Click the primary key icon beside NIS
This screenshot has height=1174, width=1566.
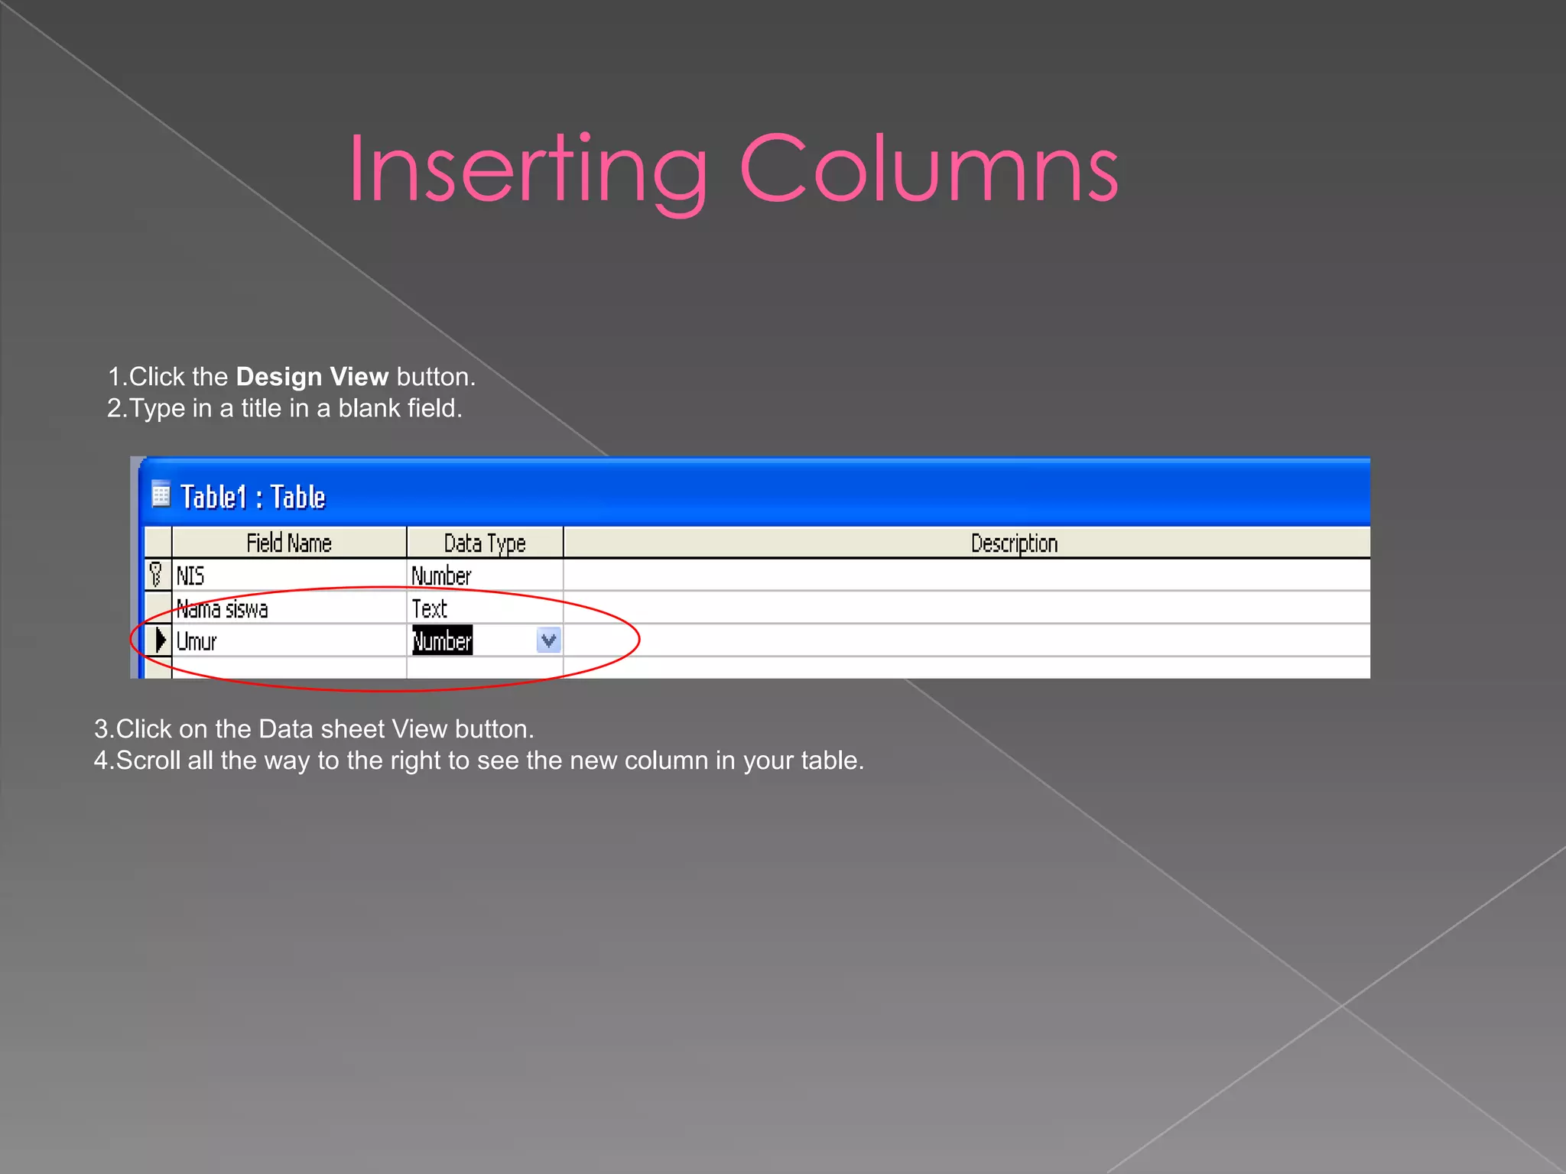click(x=157, y=575)
